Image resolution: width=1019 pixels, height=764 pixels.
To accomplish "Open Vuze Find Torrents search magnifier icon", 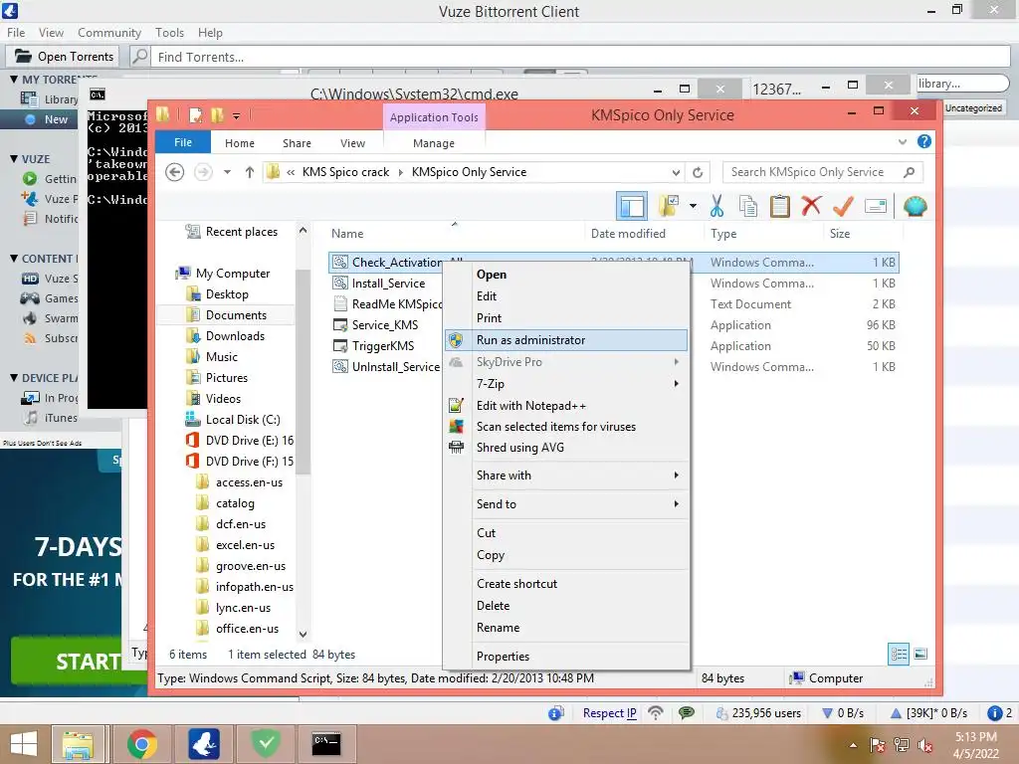I will [139, 57].
